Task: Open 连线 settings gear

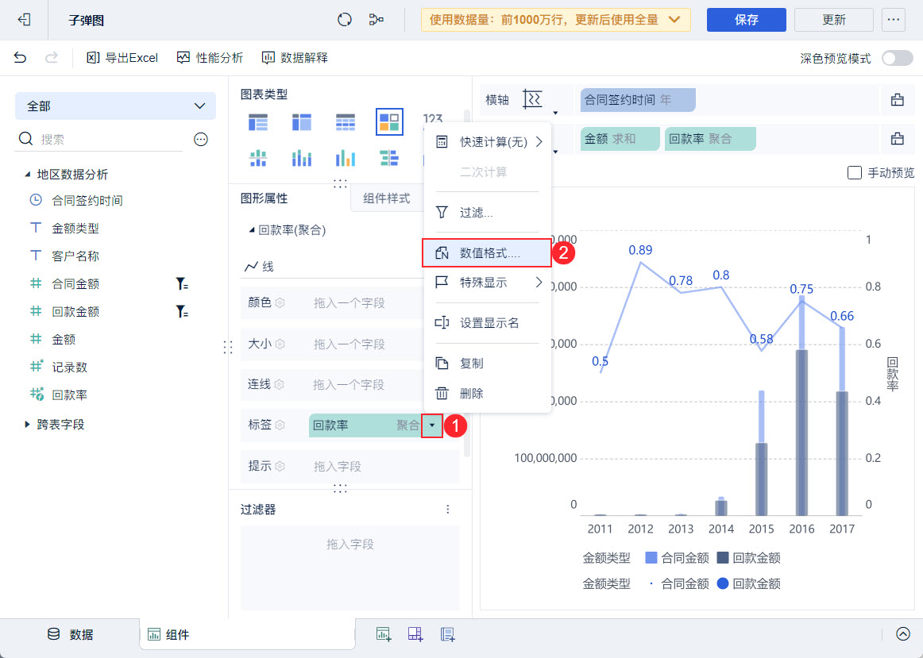Action: [280, 385]
